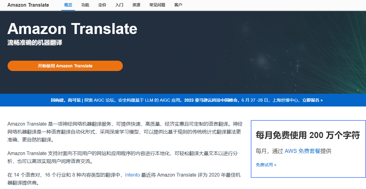Screen dimensions: 366x189
Task: Click the large Amazon Translate hero heading
Action: [72, 29]
